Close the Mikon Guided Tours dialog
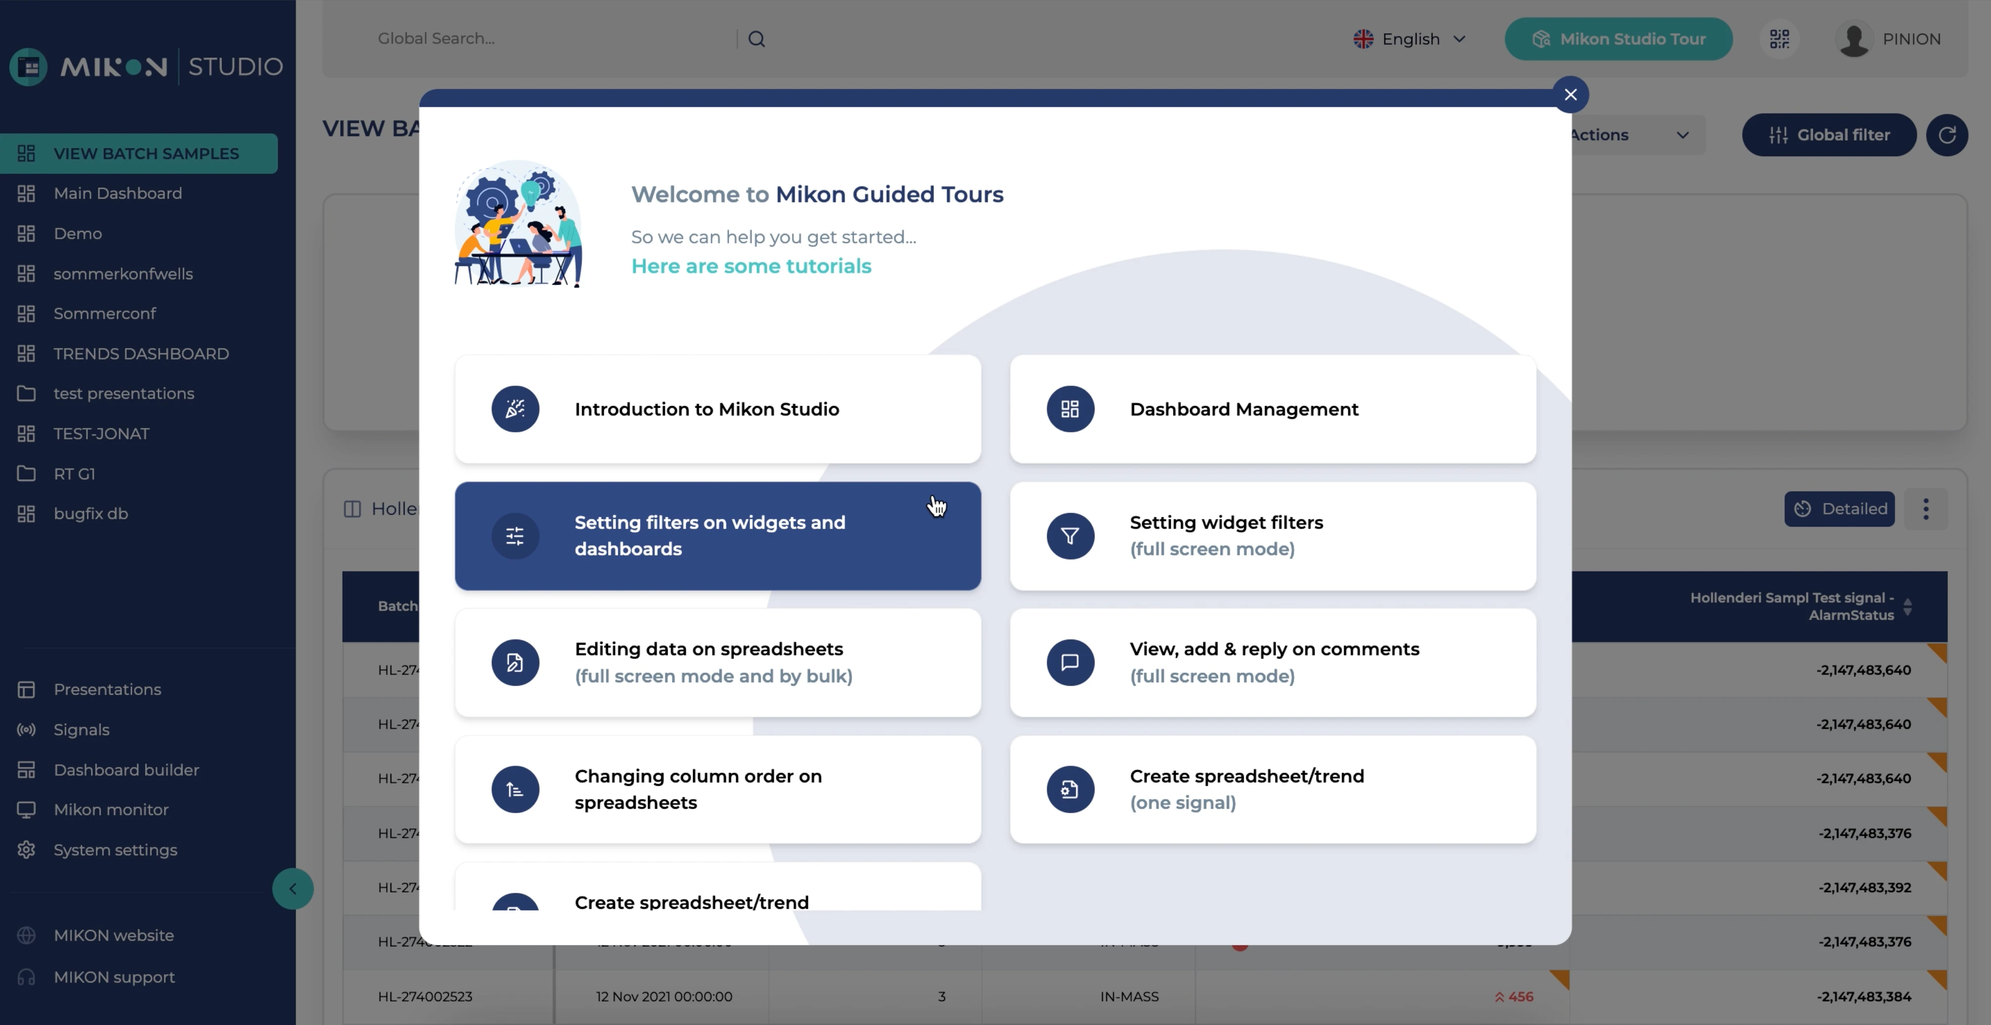The height and width of the screenshot is (1025, 1991). 1570,94
